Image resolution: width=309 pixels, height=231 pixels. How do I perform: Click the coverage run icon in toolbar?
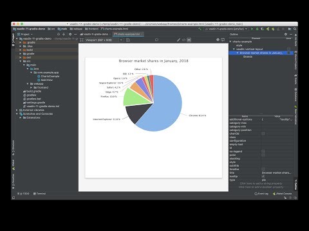[262, 29]
